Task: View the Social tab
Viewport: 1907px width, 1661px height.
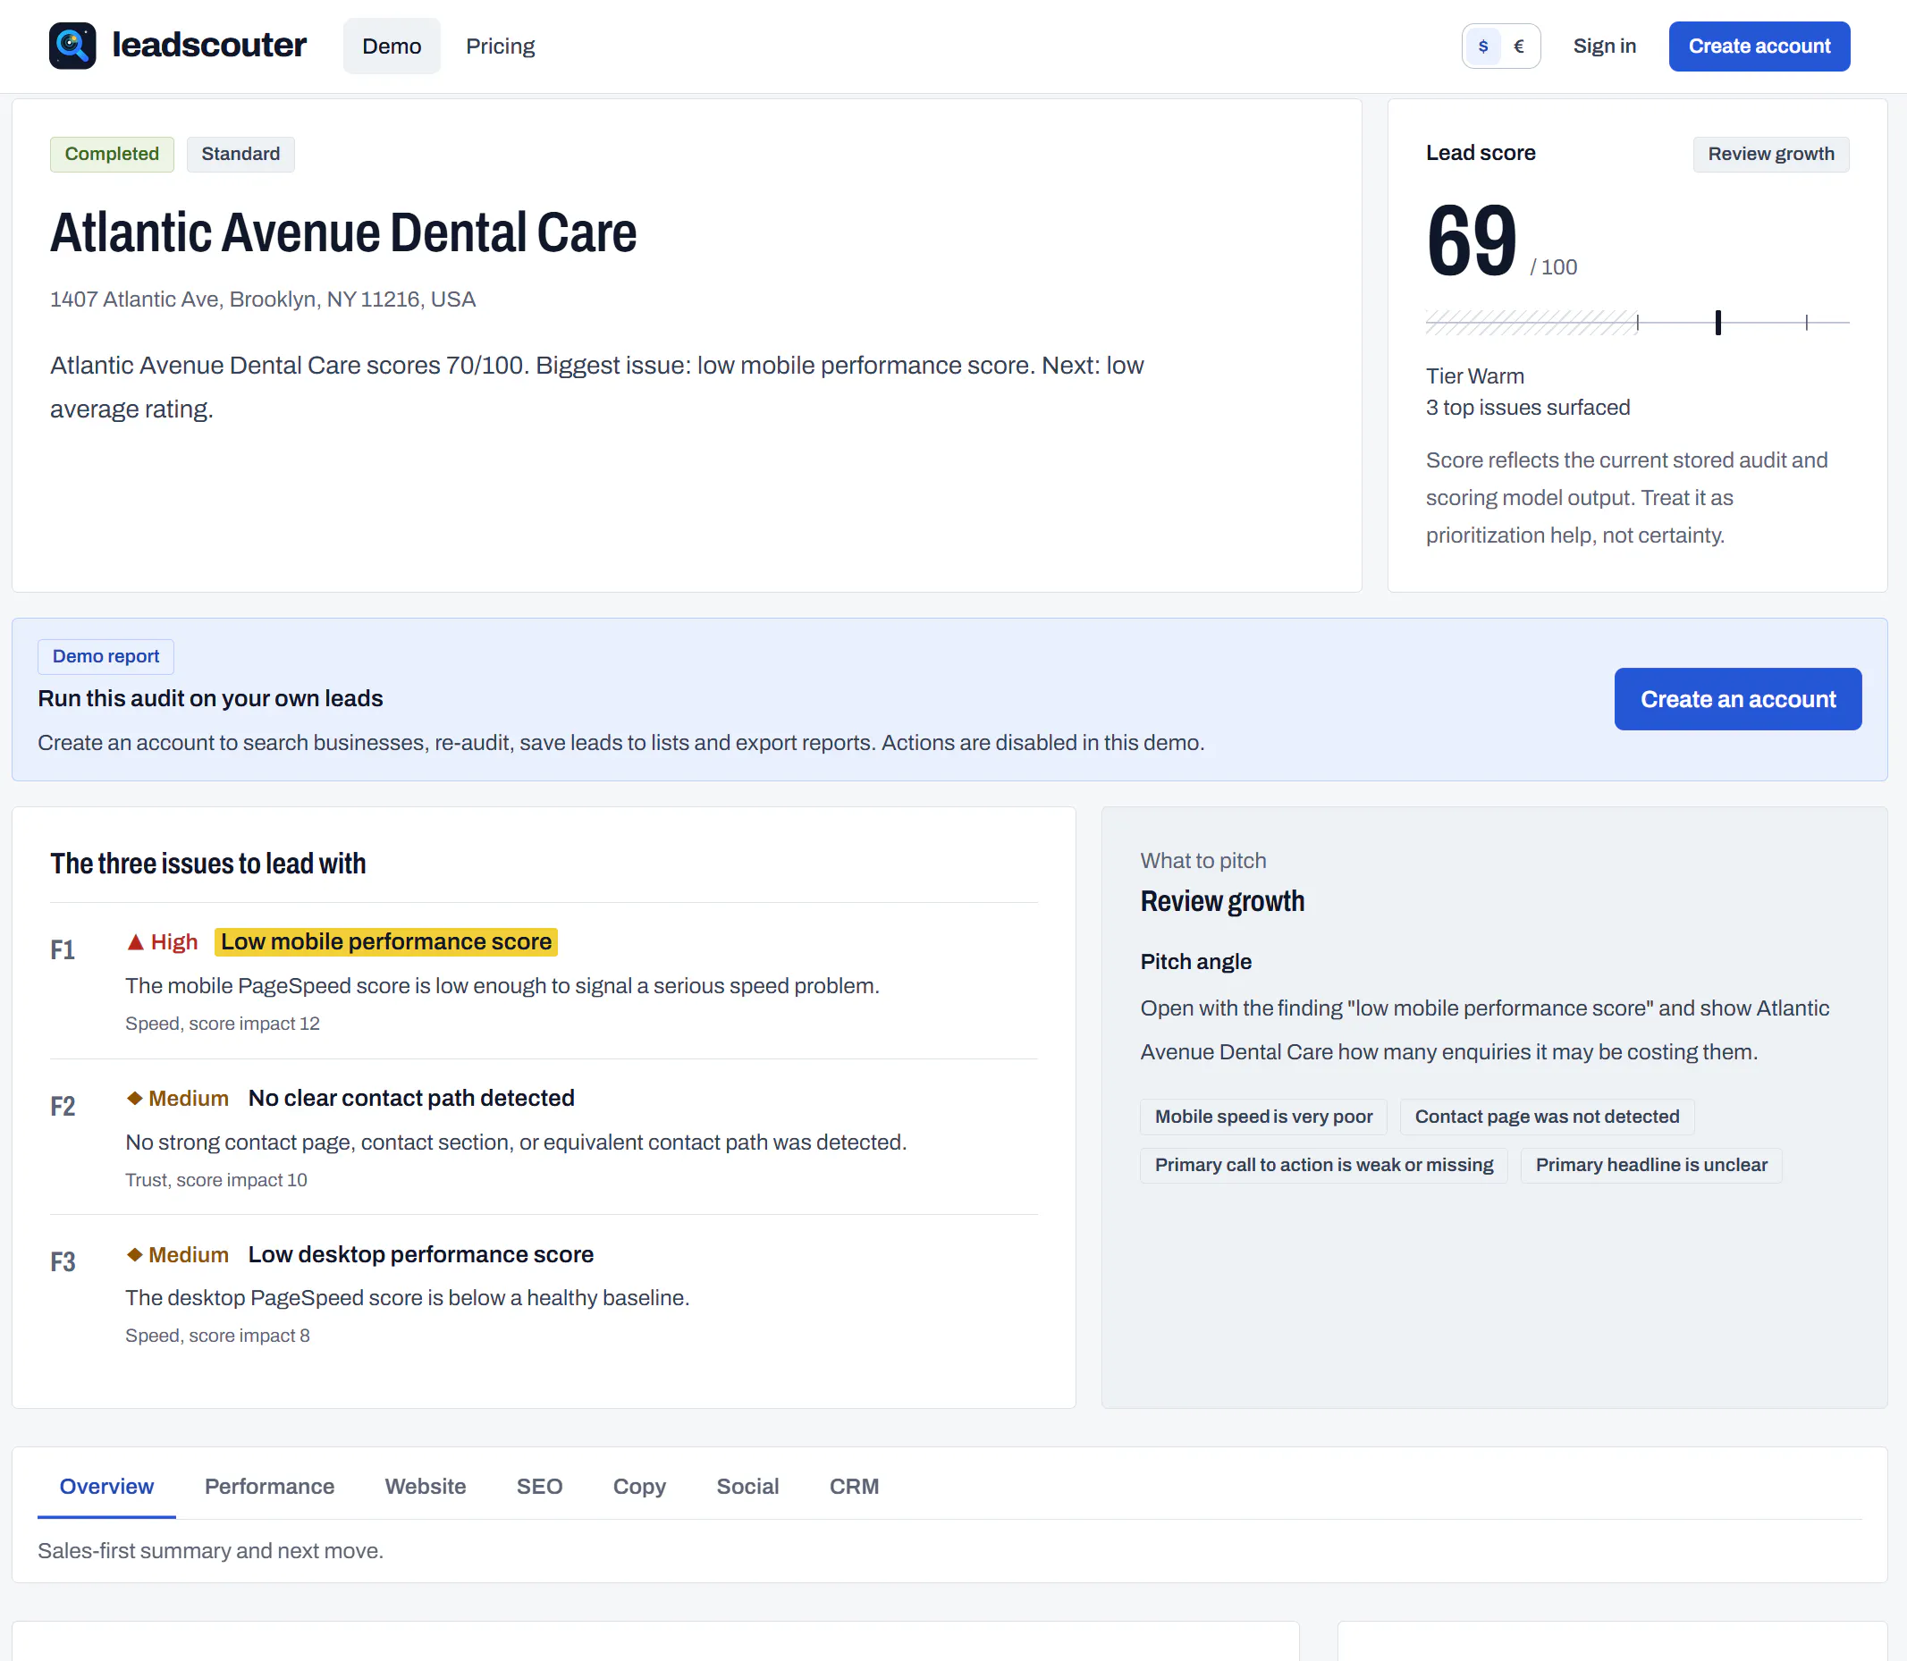Action: (x=747, y=1487)
